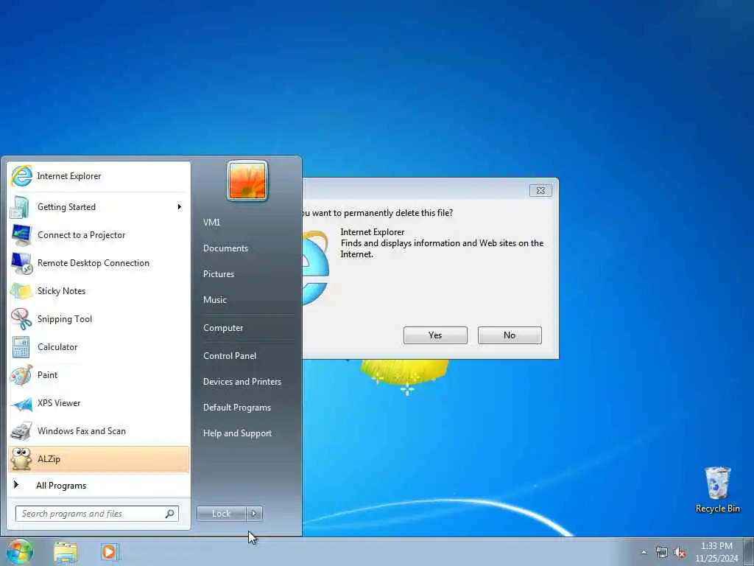Image resolution: width=754 pixels, height=566 pixels.
Task: Click the muted volume tray icon
Action: click(680, 553)
